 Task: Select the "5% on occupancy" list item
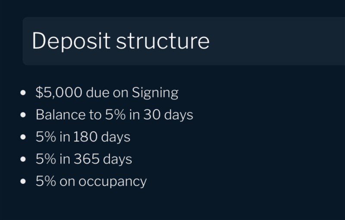click(x=91, y=182)
